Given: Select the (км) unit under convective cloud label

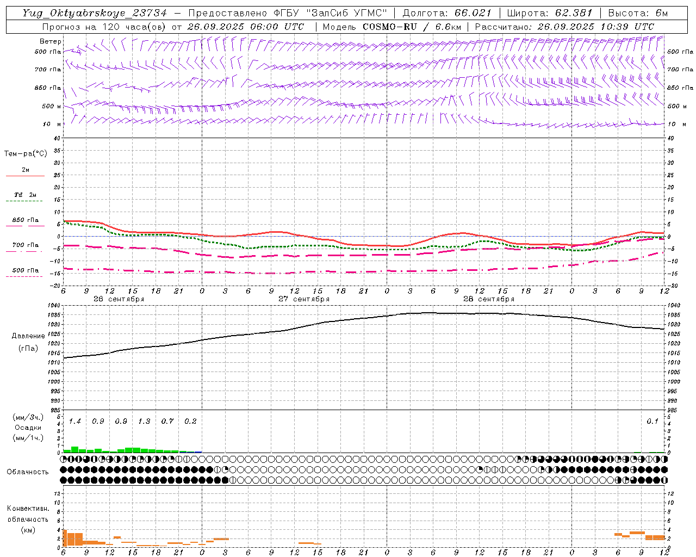Looking at the screenshot, I should pyautogui.click(x=28, y=530).
